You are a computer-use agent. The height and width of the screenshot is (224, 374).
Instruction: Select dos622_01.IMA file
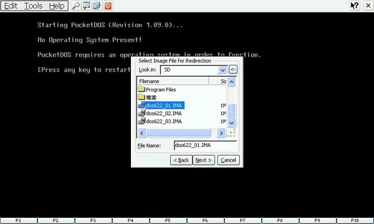pos(165,105)
